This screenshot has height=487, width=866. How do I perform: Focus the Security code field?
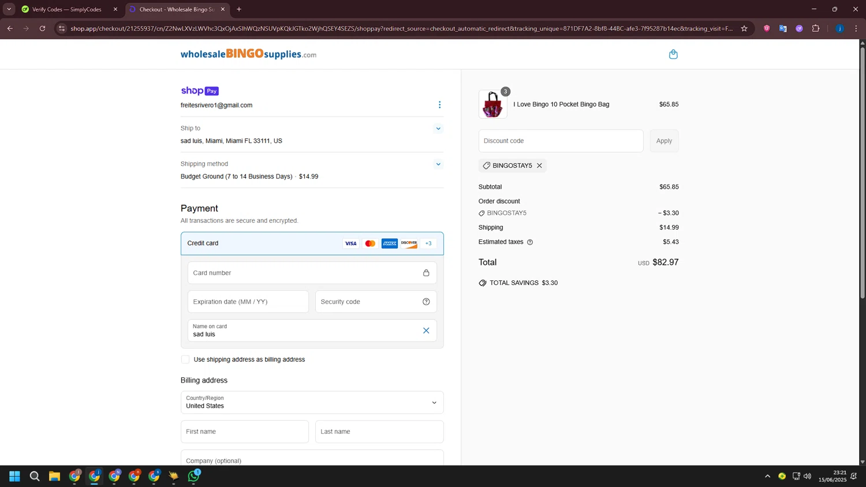(x=376, y=302)
